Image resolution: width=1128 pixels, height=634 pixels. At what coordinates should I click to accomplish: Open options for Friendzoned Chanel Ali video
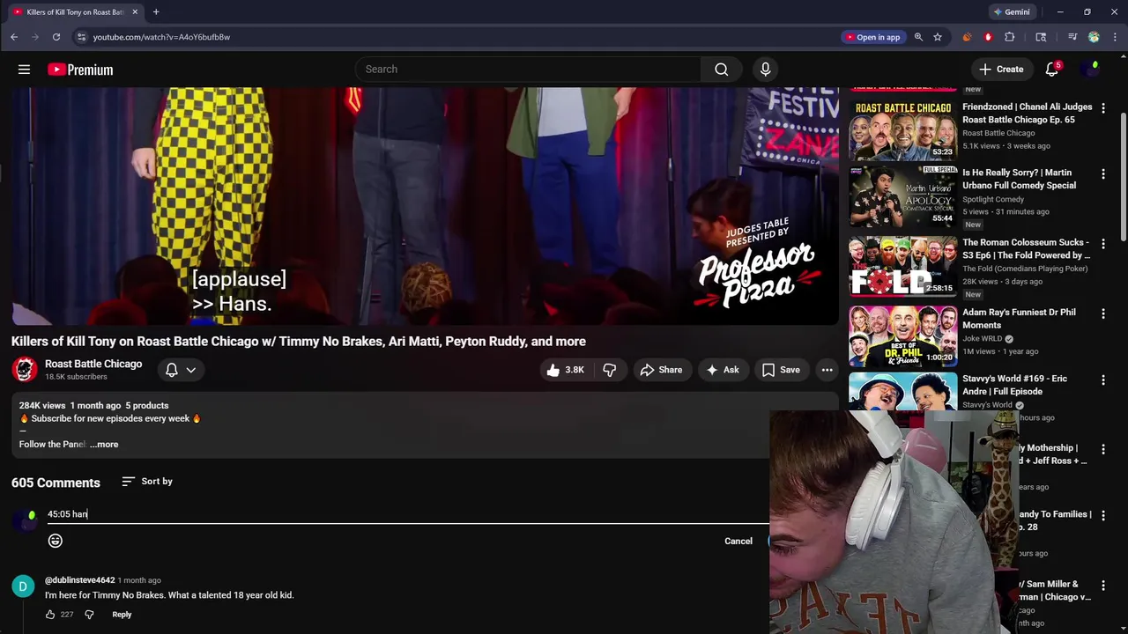click(x=1103, y=107)
